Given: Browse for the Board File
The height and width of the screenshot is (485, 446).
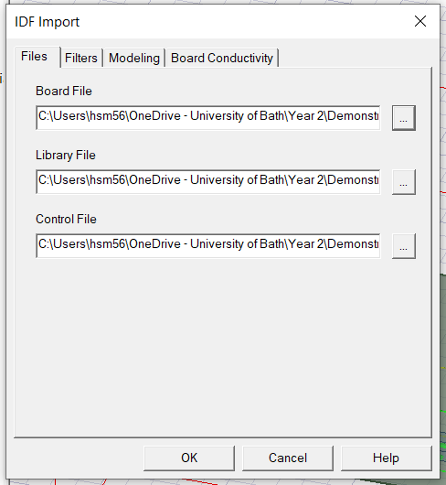Looking at the screenshot, I should (x=404, y=118).
